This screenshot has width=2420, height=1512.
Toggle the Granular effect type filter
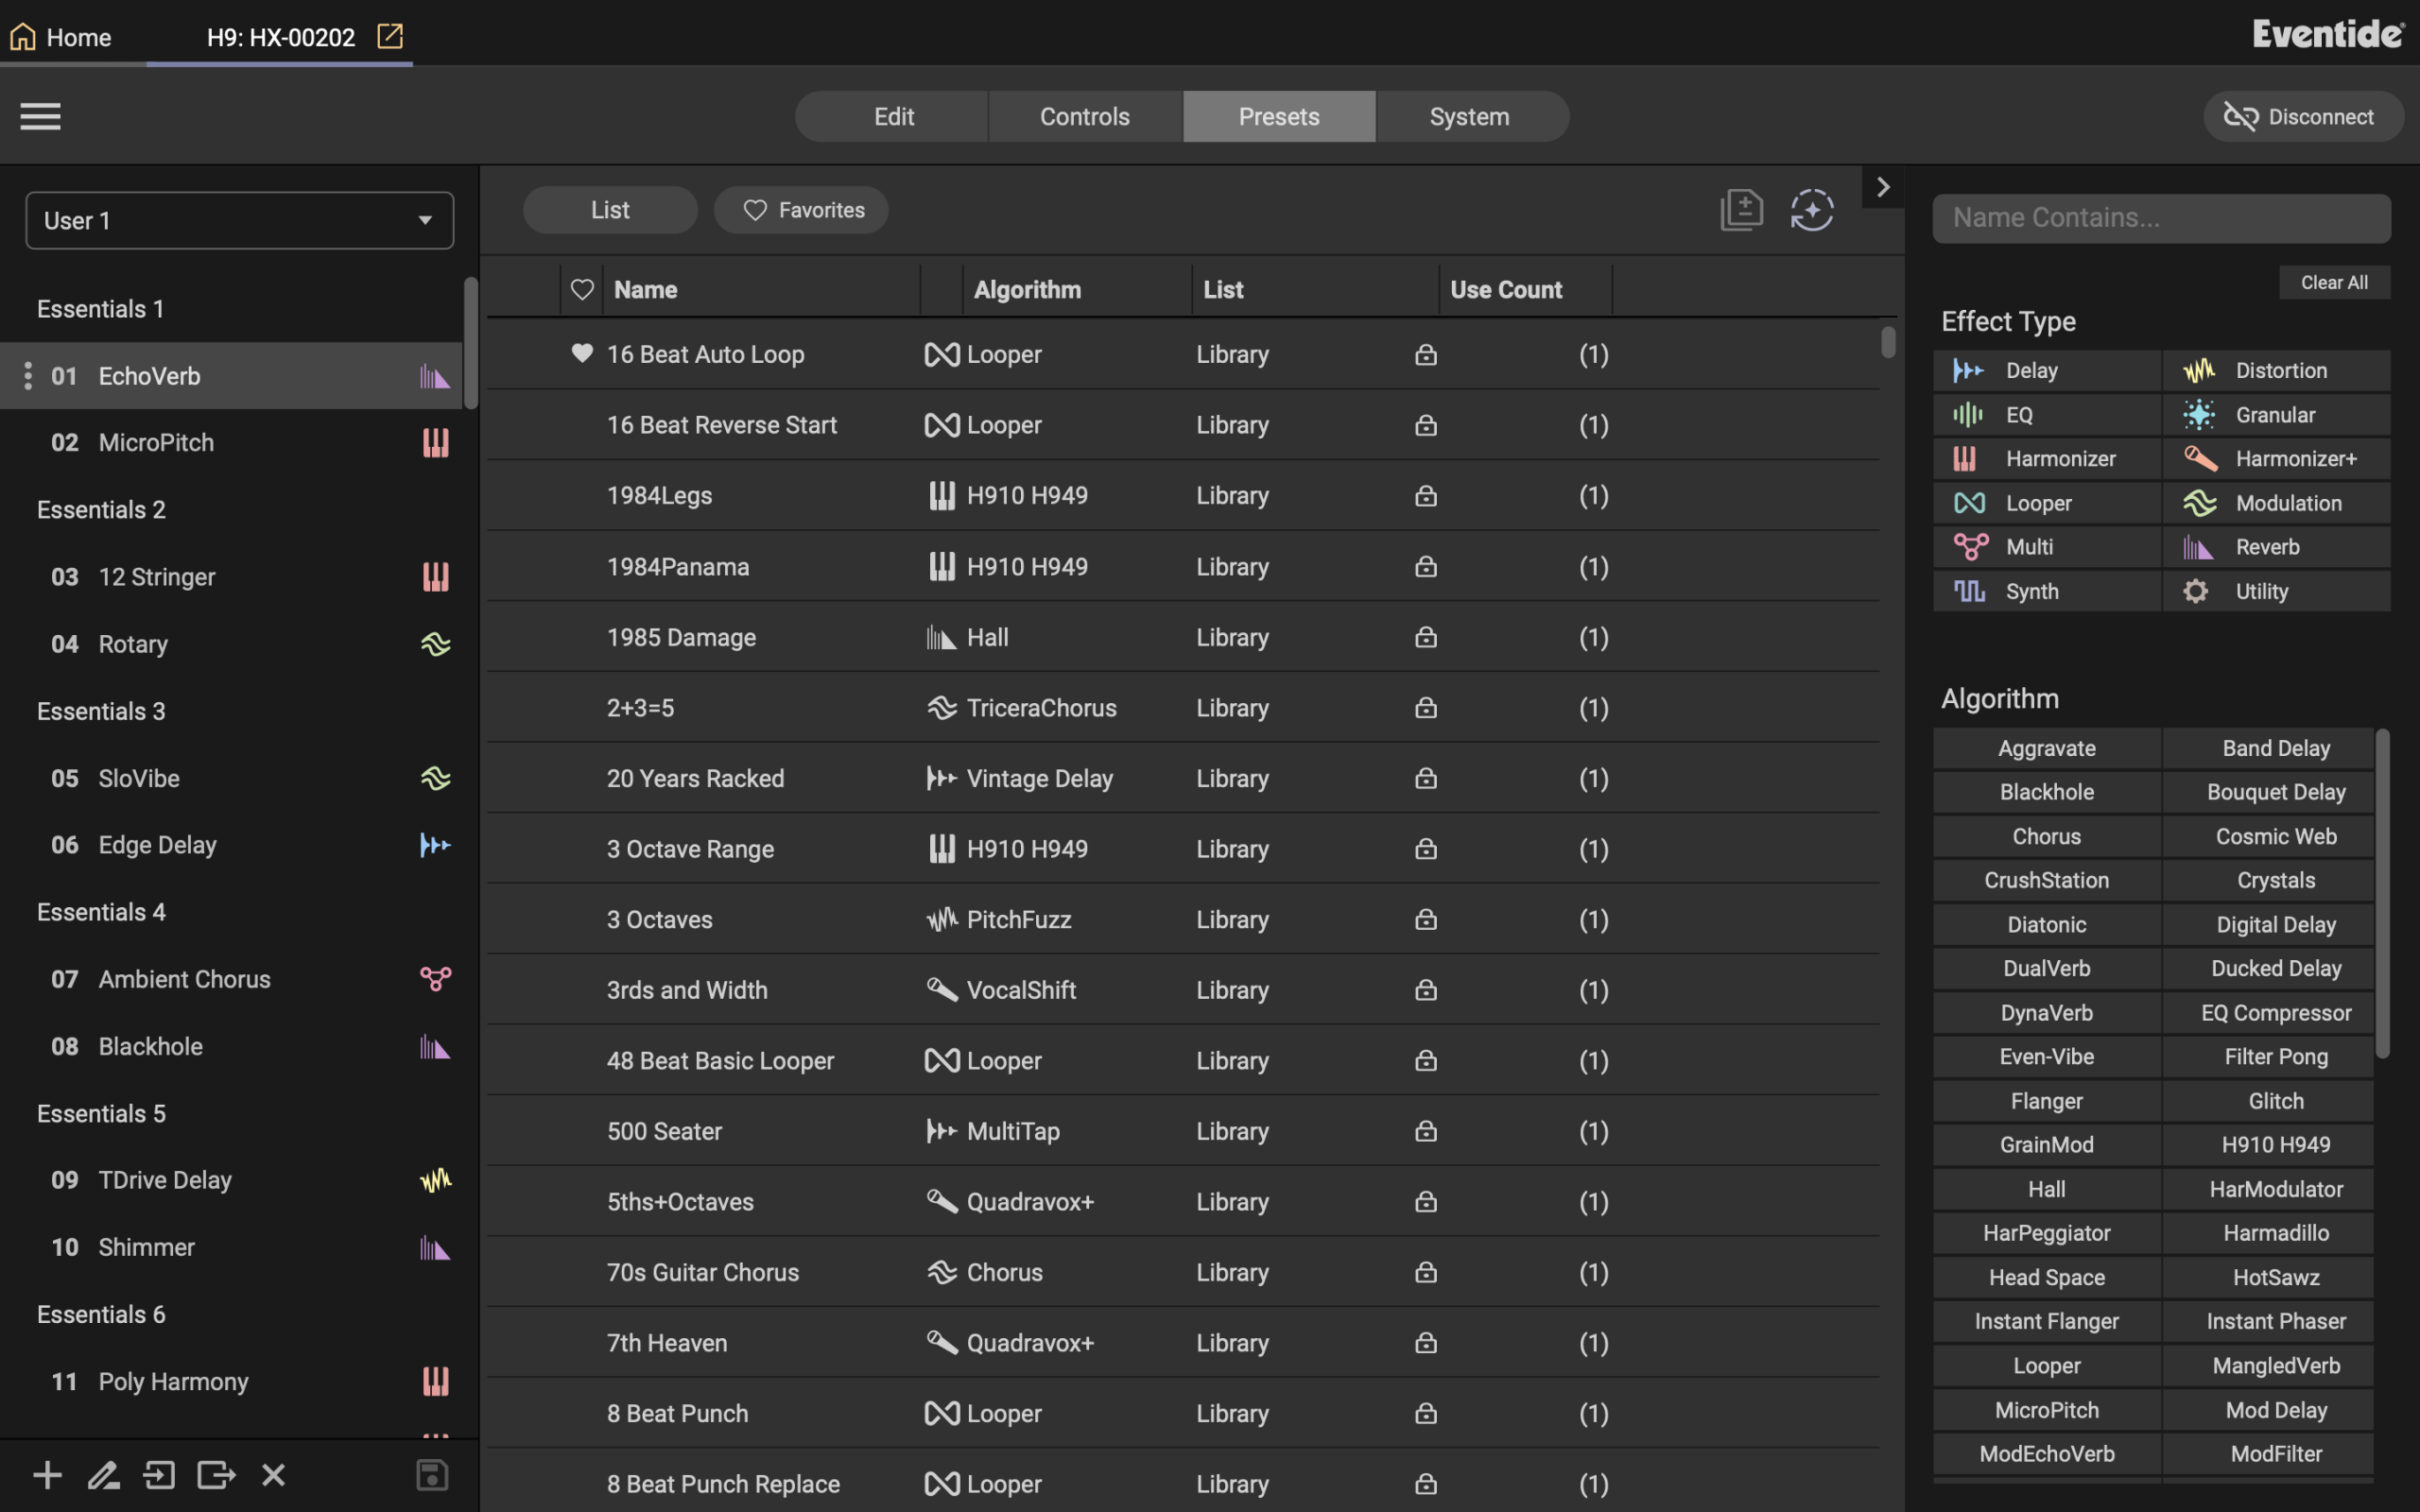2276,414
